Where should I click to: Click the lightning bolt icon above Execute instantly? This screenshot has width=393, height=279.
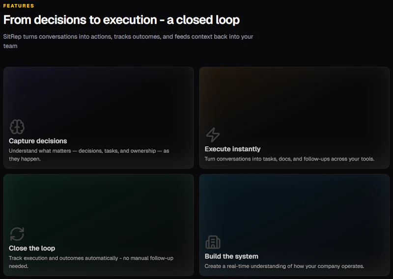click(x=213, y=135)
